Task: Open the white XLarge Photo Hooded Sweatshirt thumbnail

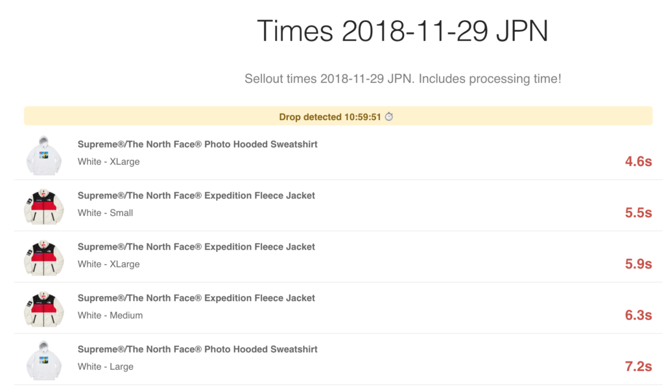Action: pyautogui.click(x=43, y=156)
